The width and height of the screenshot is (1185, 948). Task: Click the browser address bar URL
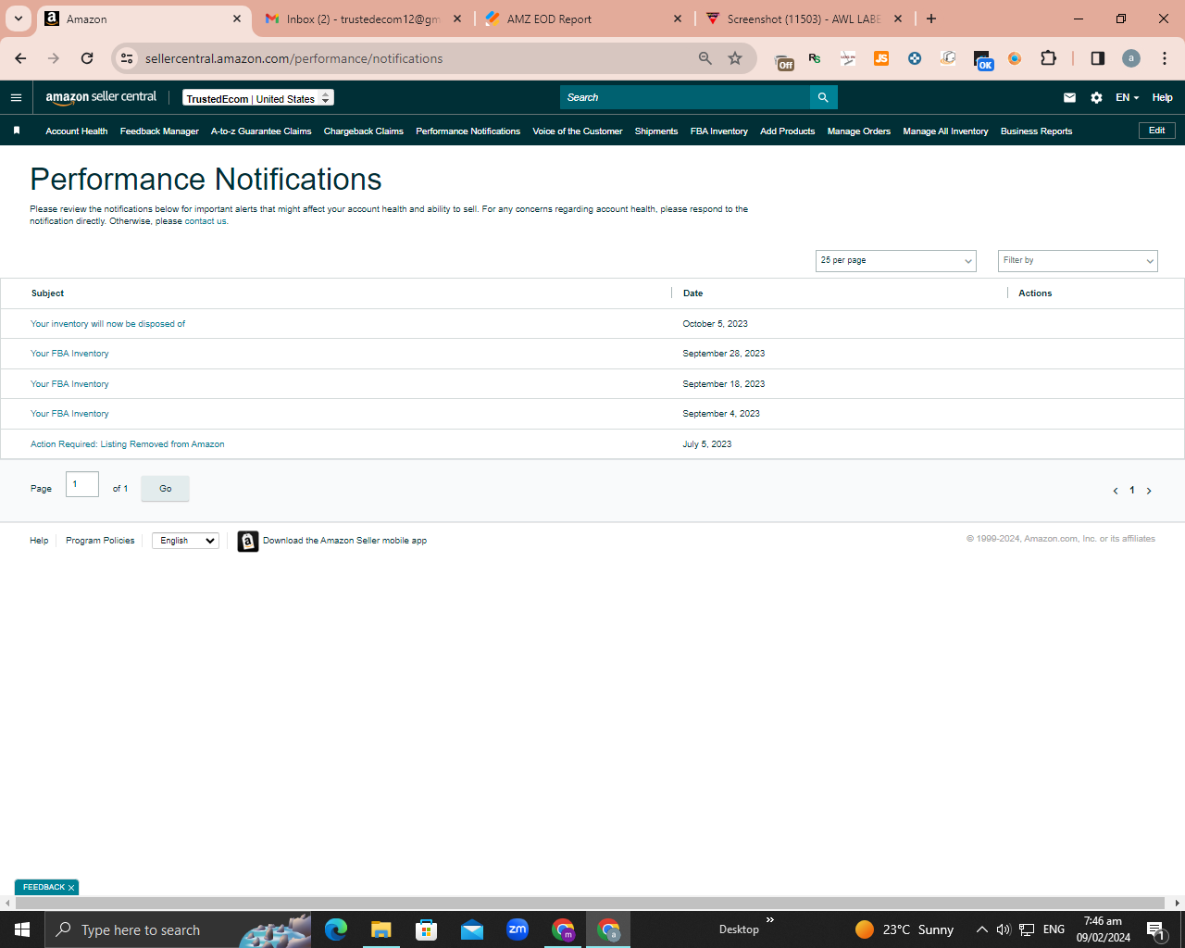click(294, 58)
